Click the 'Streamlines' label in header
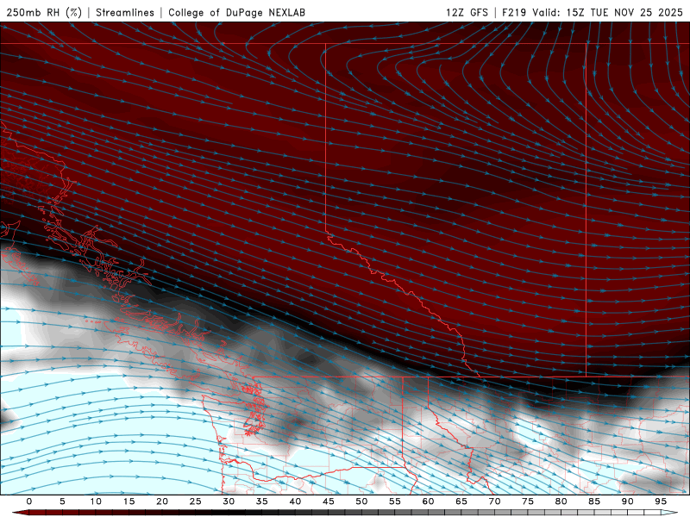Screen dimensions: 690x517 pos(125,13)
